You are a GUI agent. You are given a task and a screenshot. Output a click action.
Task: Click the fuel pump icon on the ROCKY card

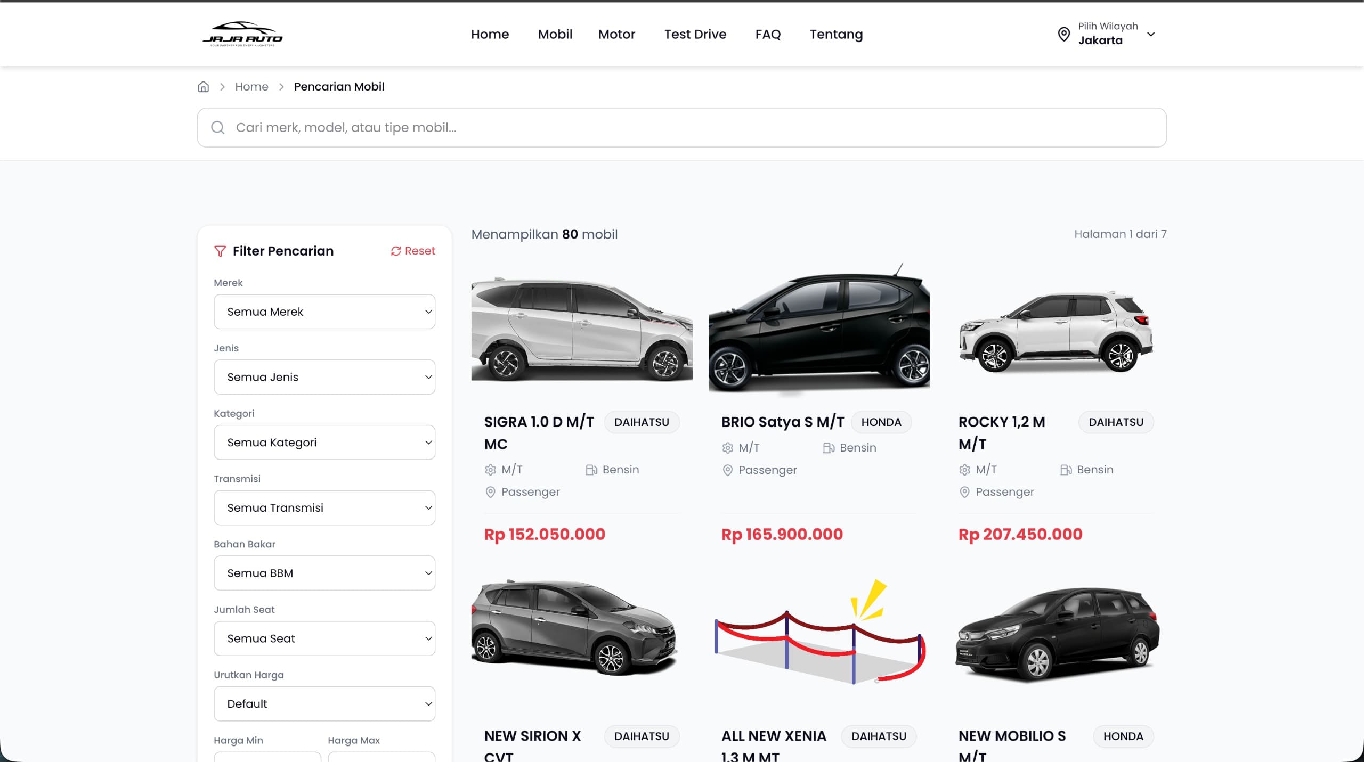[1066, 470]
